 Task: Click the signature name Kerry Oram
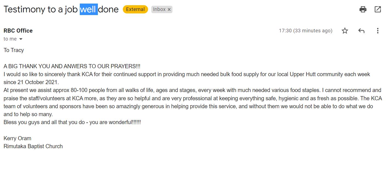(17, 138)
